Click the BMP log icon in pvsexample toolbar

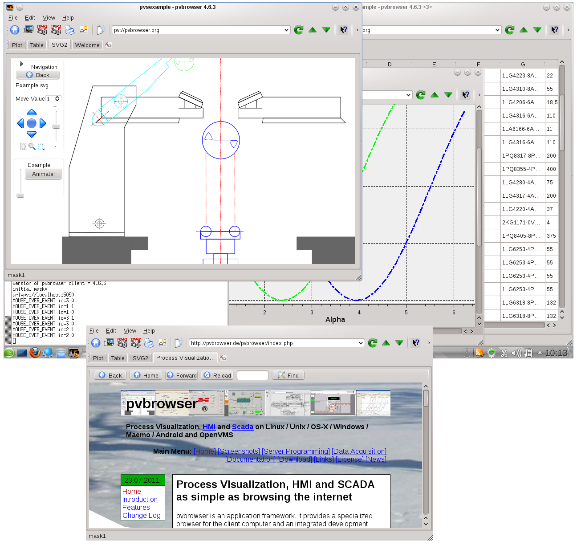[x=42, y=30]
